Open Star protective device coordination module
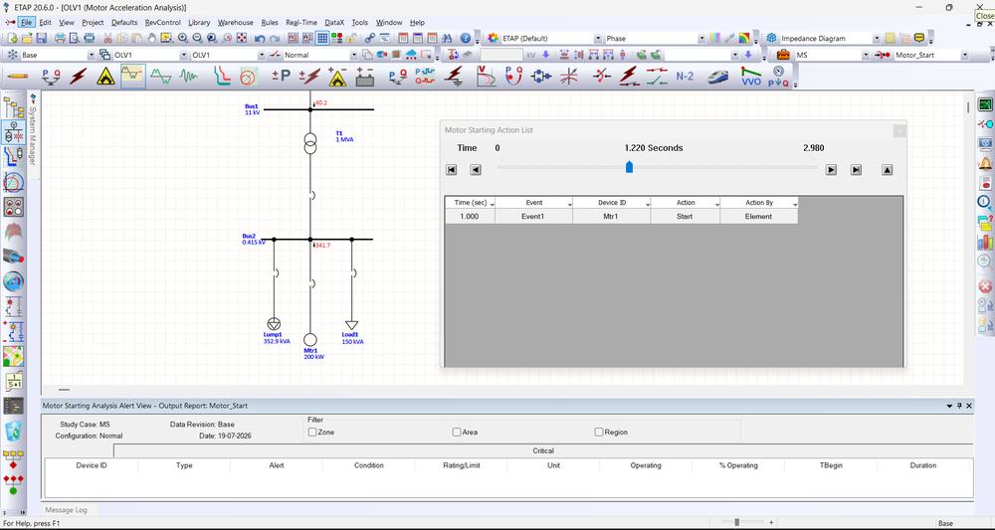 pyautogui.click(x=222, y=77)
